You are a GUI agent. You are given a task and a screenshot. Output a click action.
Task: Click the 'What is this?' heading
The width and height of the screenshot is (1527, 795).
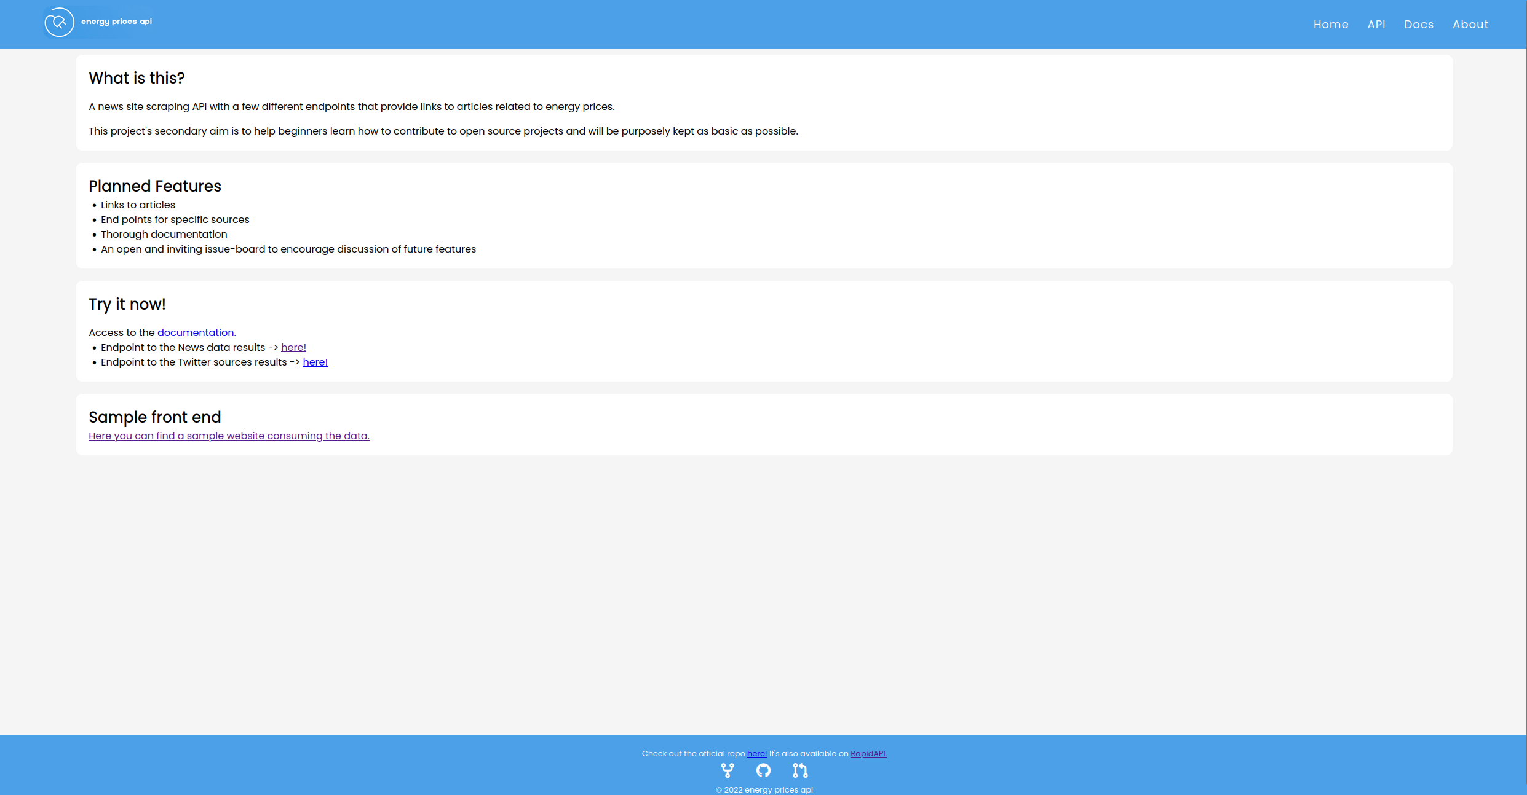137,78
